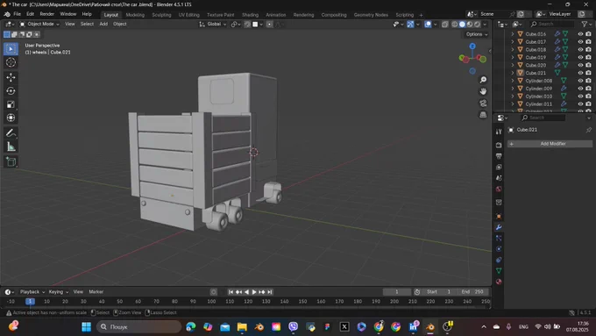Open the timeline Marker menu

(96, 292)
